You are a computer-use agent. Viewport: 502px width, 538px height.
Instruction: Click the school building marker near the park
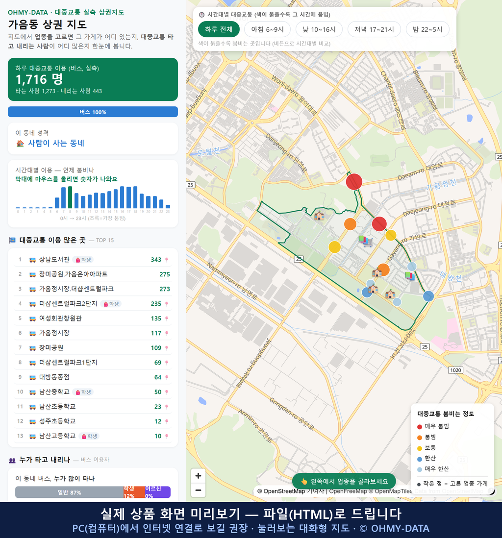pos(319,216)
